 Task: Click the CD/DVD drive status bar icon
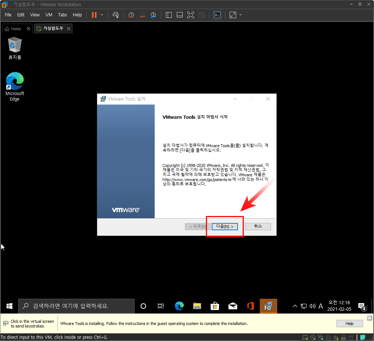click(313, 337)
